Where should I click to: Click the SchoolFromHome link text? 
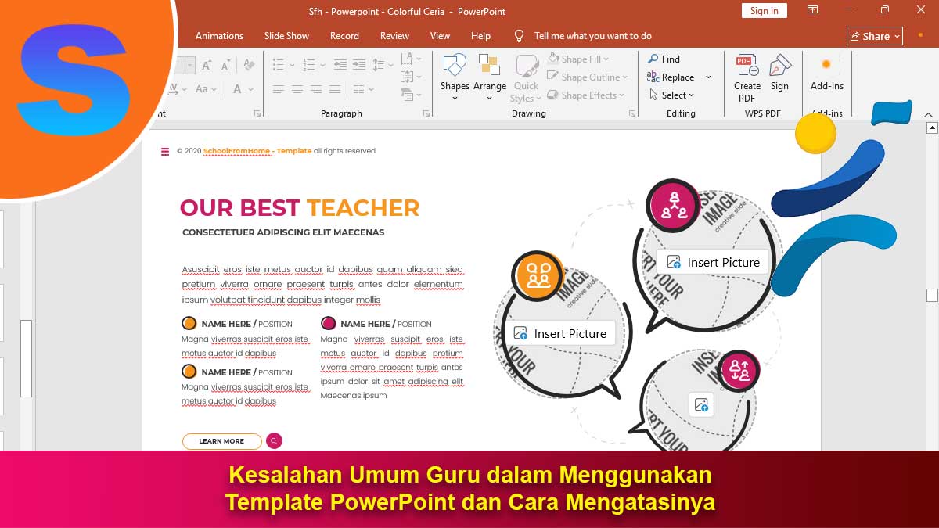point(238,151)
